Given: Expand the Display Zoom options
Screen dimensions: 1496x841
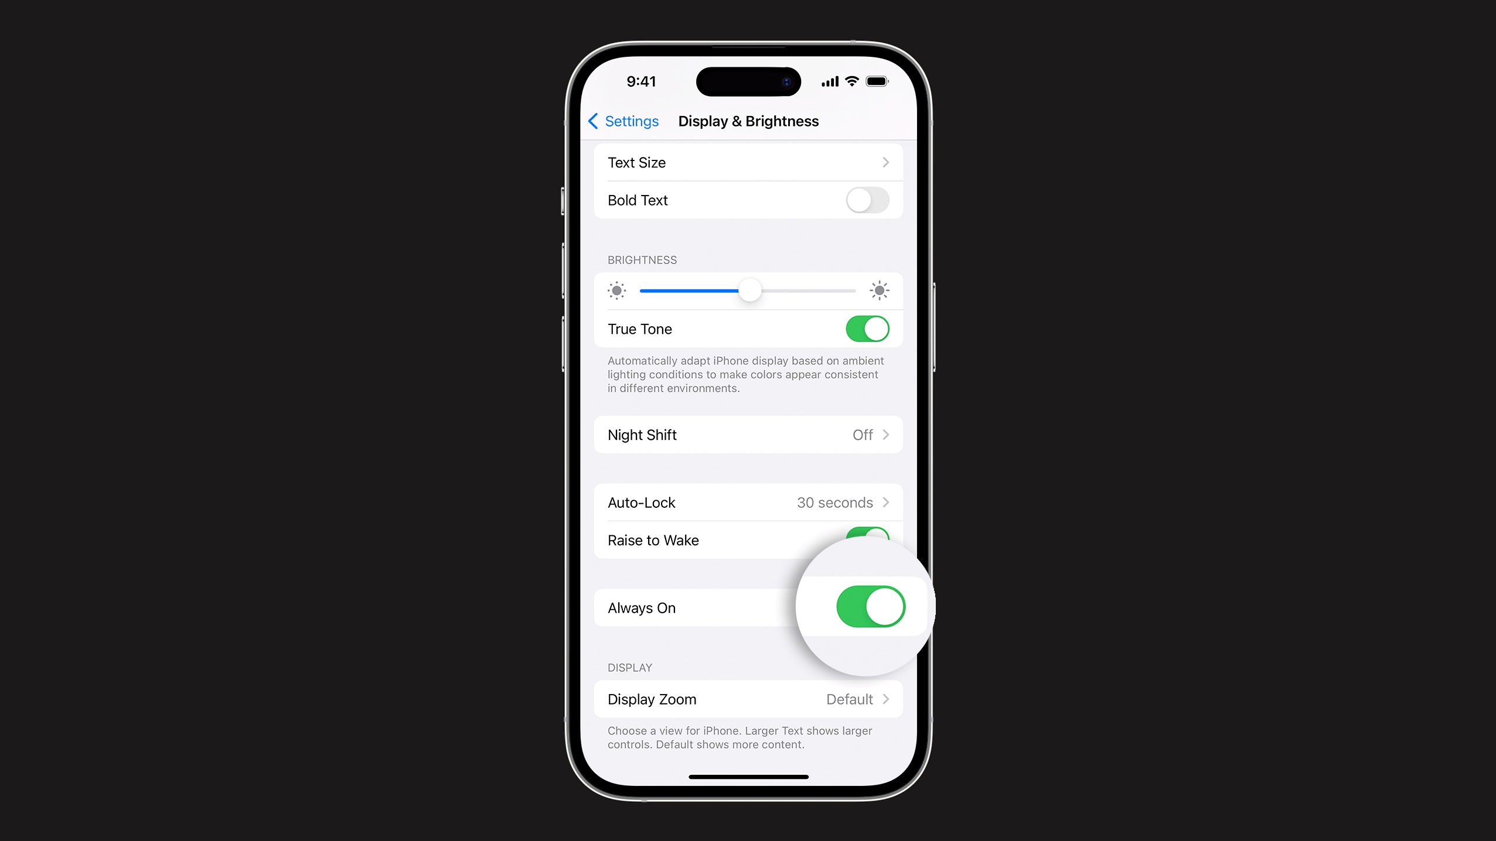Looking at the screenshot, I should (x=748, y=698).
